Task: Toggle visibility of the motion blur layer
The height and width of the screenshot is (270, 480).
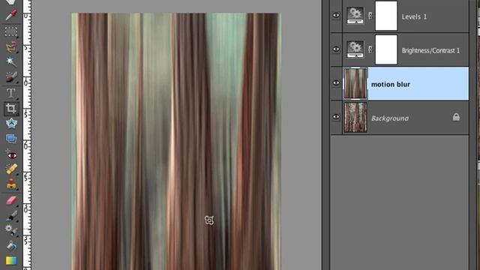Action: (x=336, y=82)
